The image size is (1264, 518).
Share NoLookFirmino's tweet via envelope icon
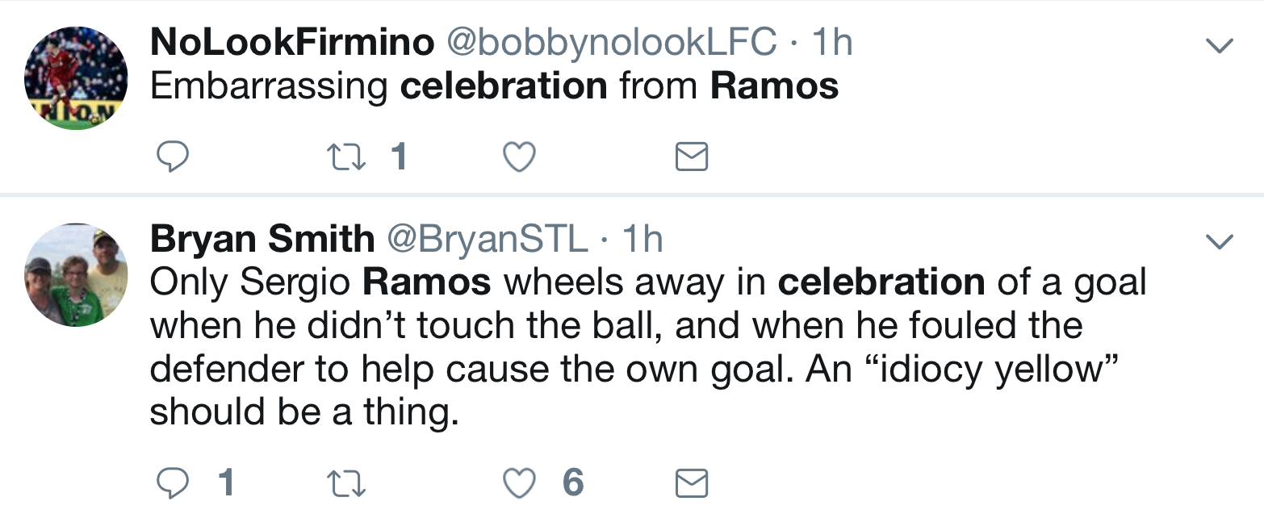(x=691, y=157)
